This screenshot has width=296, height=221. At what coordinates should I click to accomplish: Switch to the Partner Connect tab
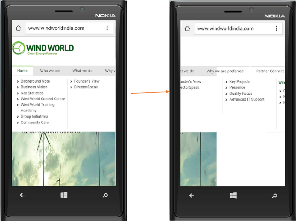(269, 71)
